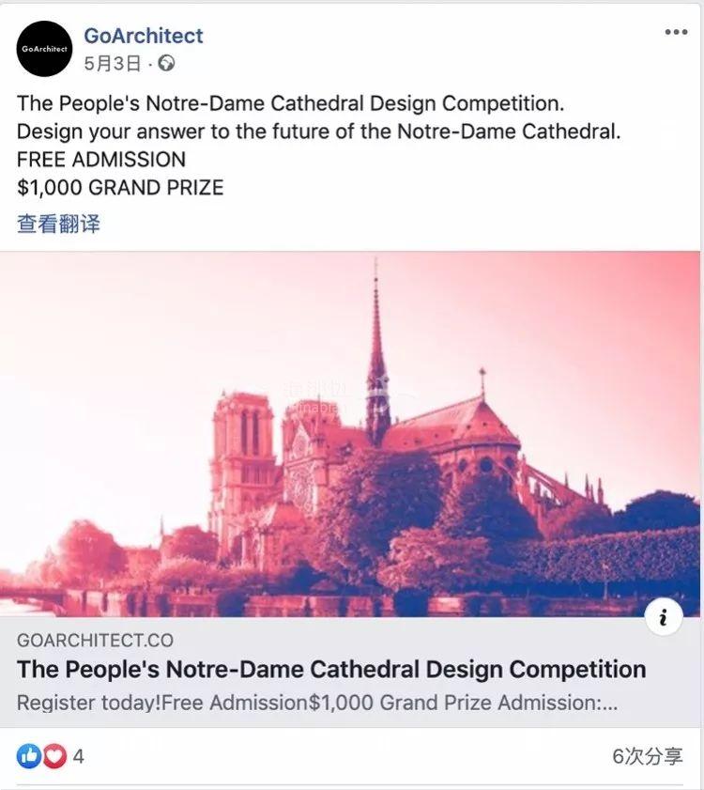Viewport: 704px width, 790px height.
Task: Click the '$1,000 GRAND PRIZE' post line
Action: click(x=120, y=187)
